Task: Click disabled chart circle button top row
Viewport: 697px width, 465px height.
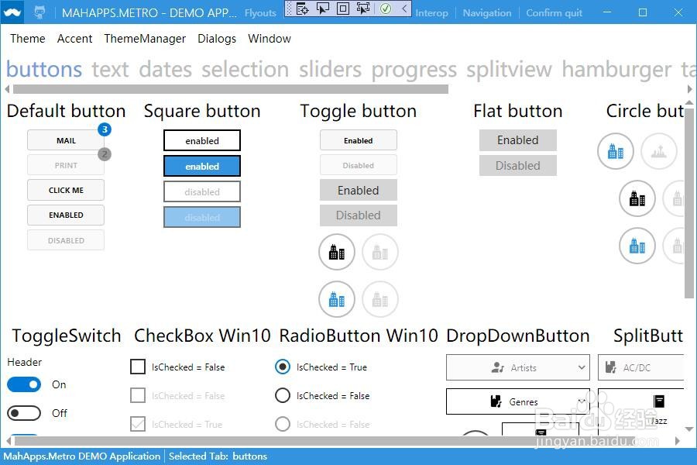Action: 659,151
